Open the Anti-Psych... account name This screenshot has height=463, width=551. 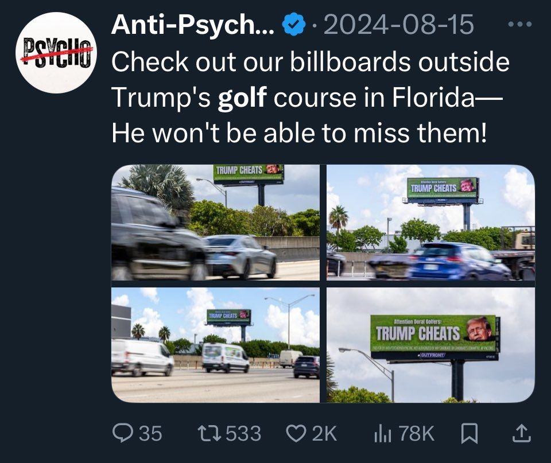point(193,25)
